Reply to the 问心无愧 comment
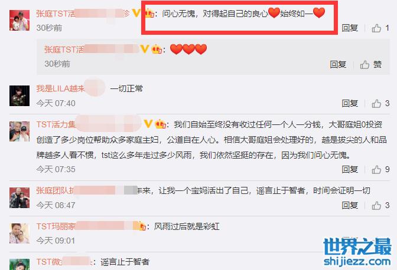Image resolution: width=397 pixels, height=270 pixels. click(x=350, y=28)
